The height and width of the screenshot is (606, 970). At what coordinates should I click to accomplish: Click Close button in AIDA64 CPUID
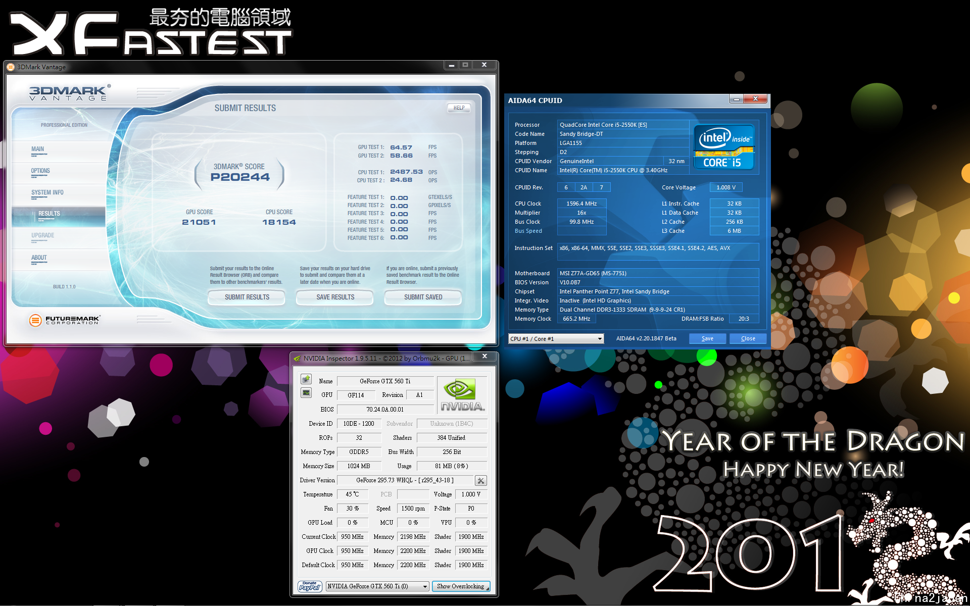[x=748, y=338]
